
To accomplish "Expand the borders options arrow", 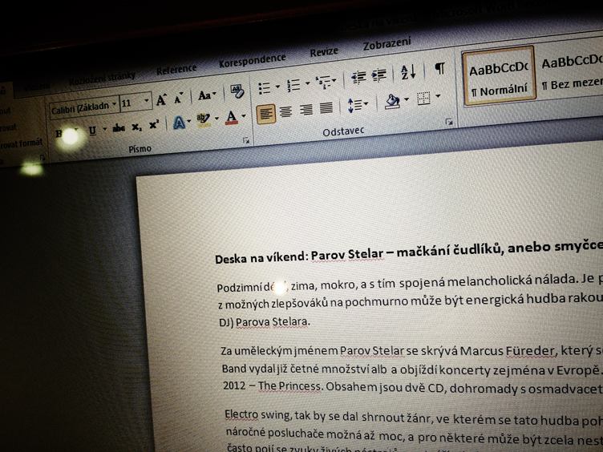I will tap(437, 96).
